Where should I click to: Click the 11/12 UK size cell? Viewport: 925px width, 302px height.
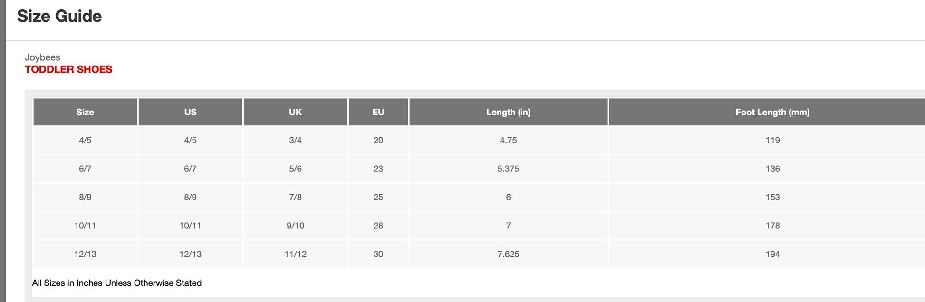click(295, 255)
